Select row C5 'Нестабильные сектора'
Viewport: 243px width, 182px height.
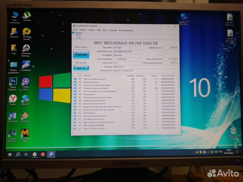[126, 119]
